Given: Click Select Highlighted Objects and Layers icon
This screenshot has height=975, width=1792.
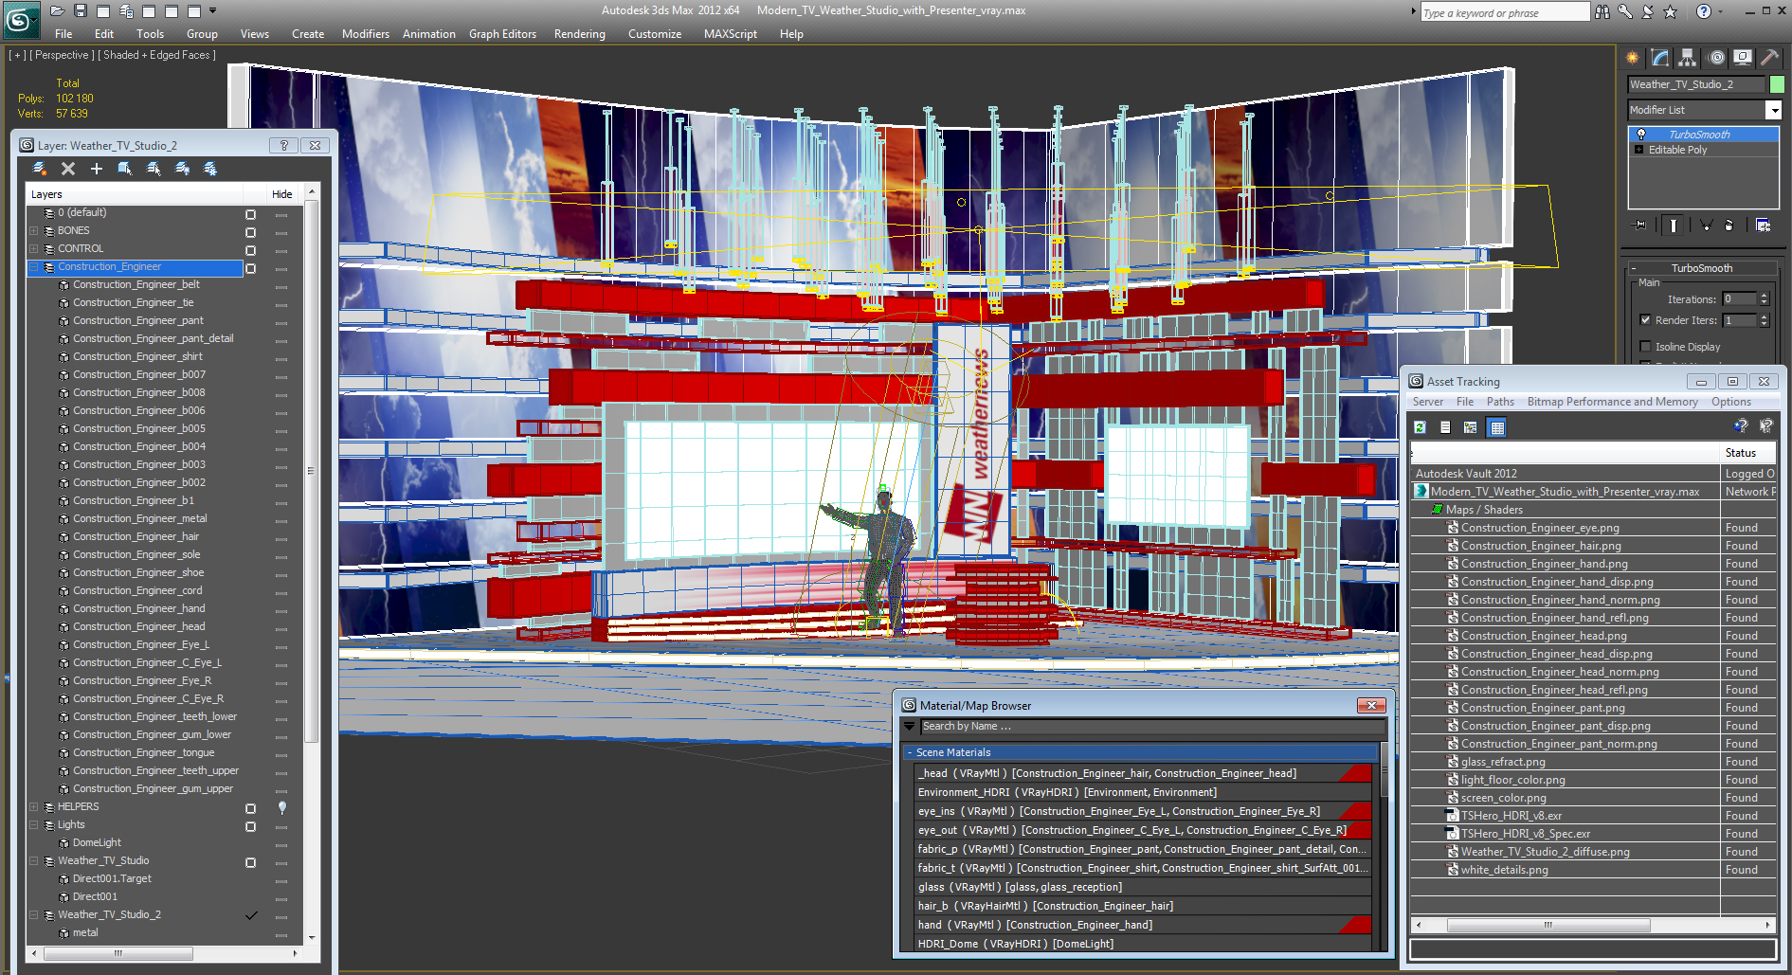Looking at the screenshot, I should 125,169.
